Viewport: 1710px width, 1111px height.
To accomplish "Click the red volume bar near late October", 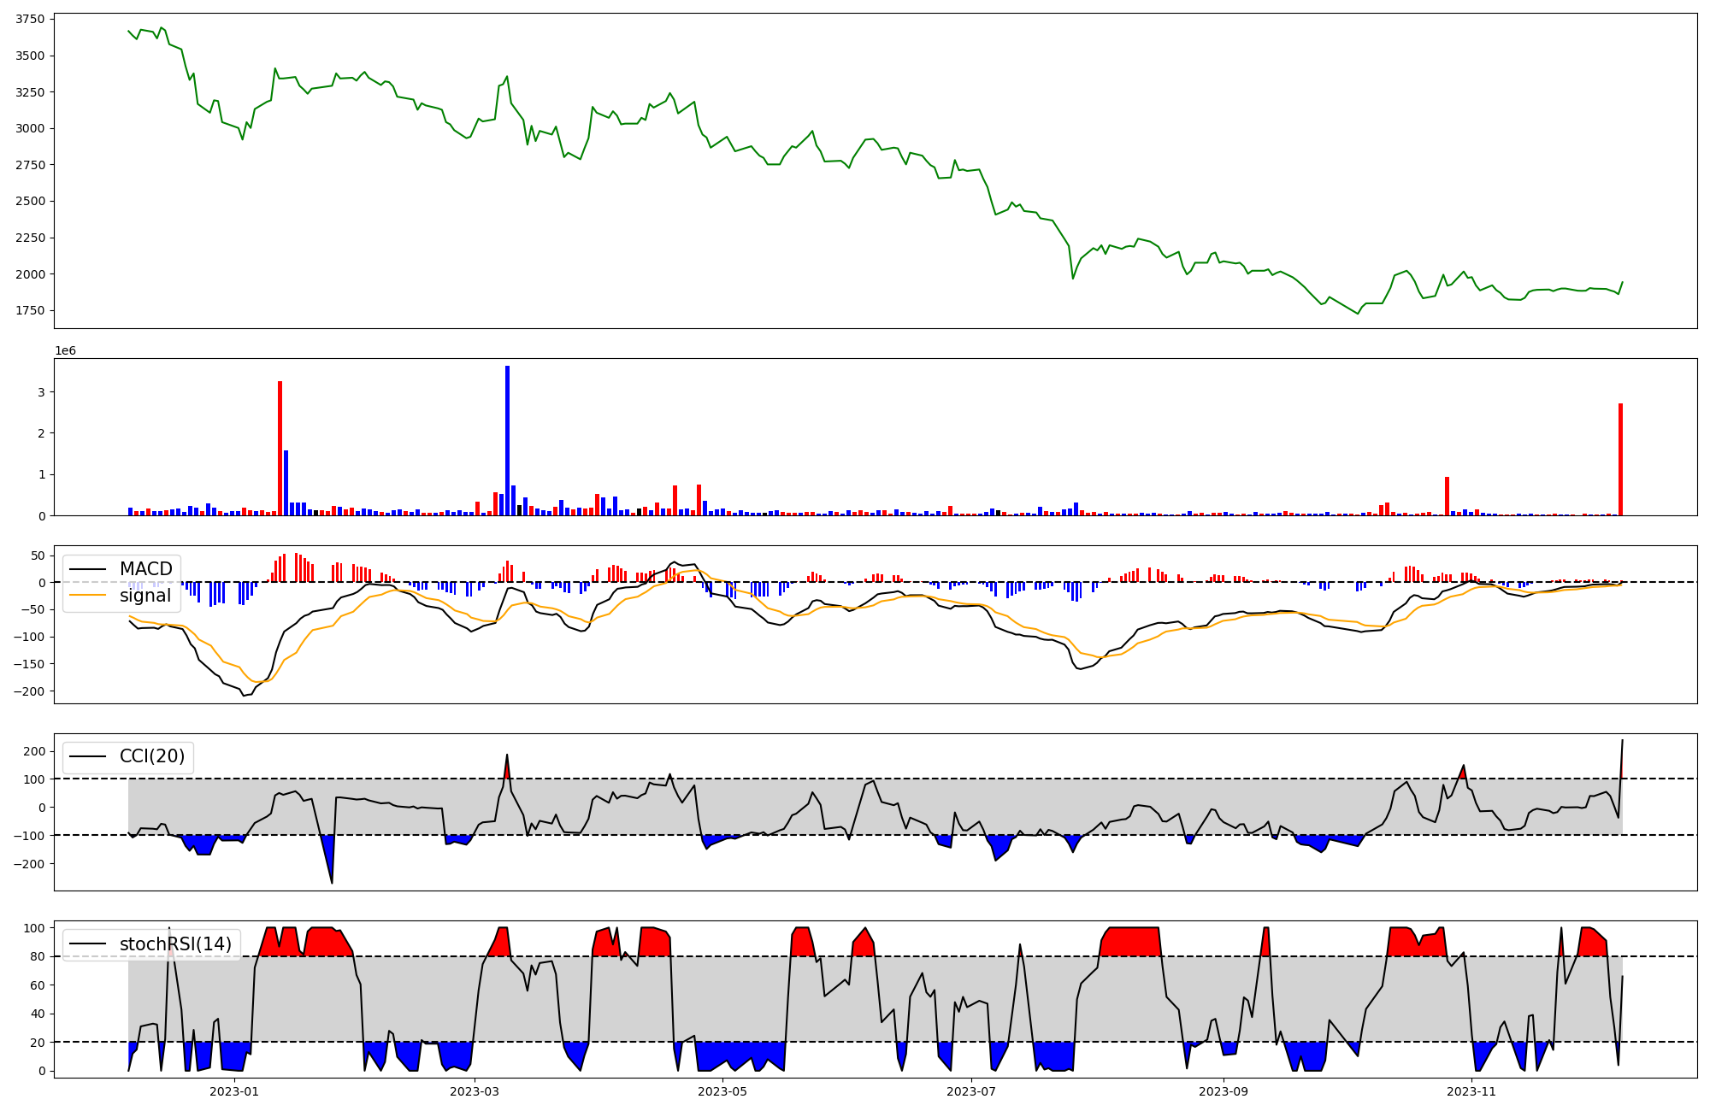I will pos(1447,497).
